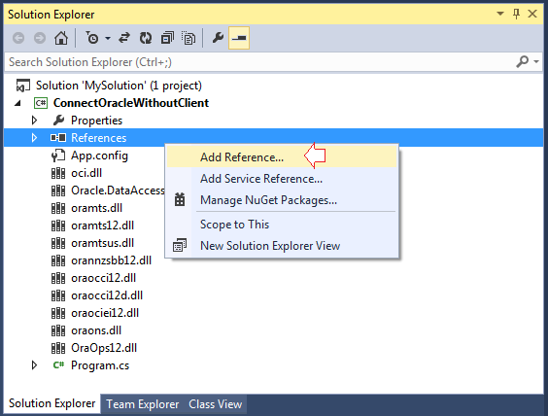Collapse the ConnectOracleWithoutClient project node
This screenshot has height=416, width=548.
point(17,103)
